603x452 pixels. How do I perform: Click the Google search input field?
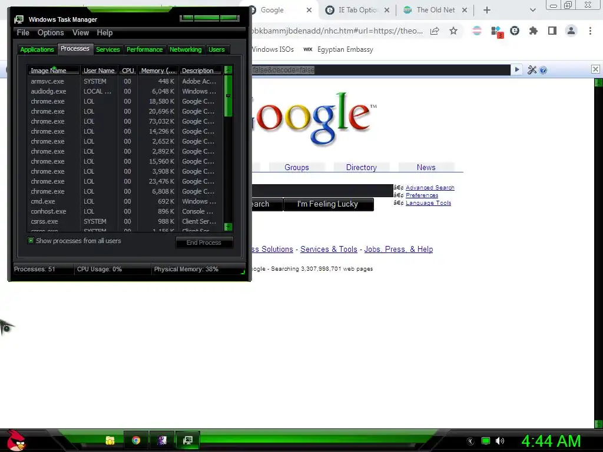pyautogui.click(x=323, y=191)
